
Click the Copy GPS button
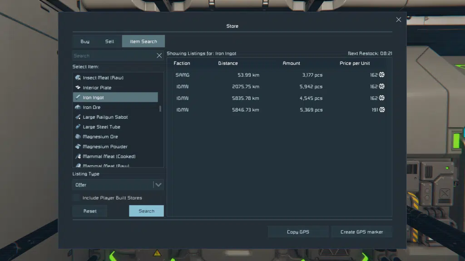pos(298,232)
